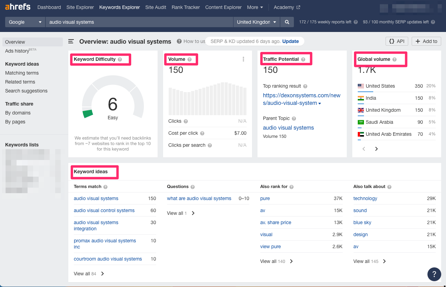Click the magnifier search button
Viewport: 446px width, 287px height.
click(x=287, y=22)
